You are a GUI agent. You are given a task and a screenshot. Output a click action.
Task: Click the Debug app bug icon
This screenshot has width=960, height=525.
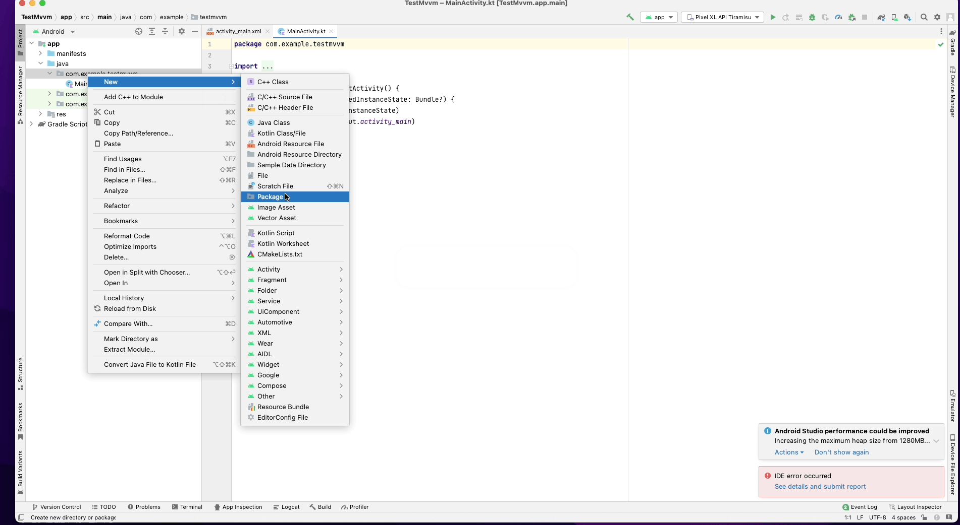pos(812,17)
